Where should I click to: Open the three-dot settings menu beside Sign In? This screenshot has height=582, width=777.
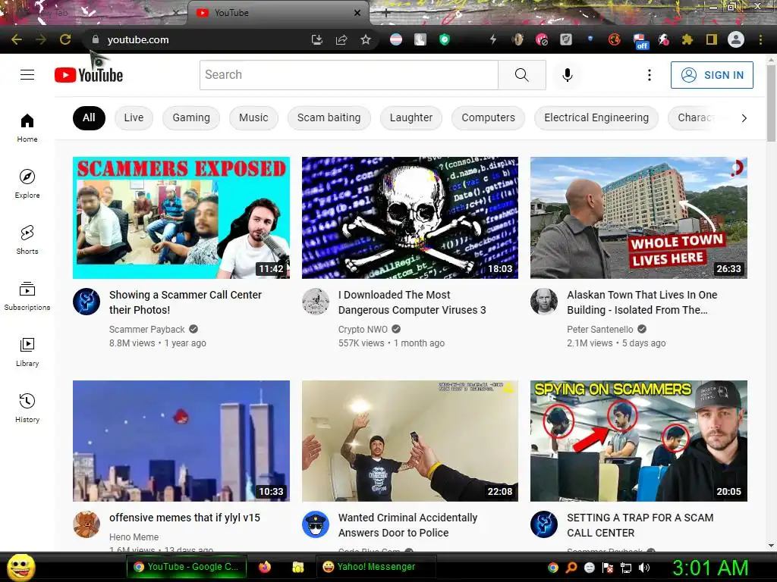coord(650,75)
